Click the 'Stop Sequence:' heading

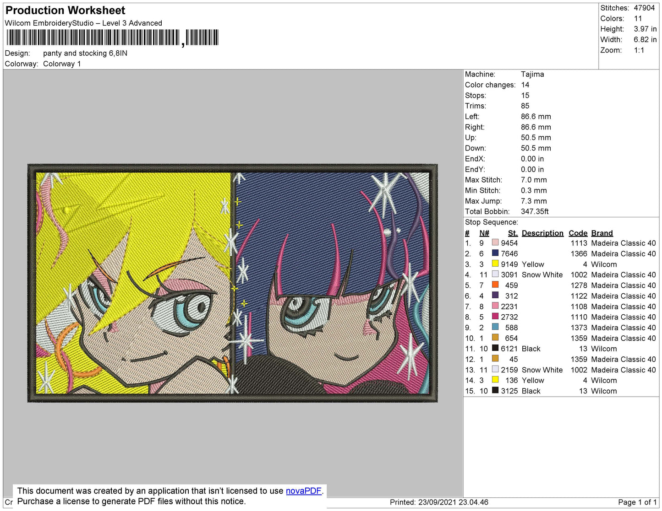click(x=491, y=222)
